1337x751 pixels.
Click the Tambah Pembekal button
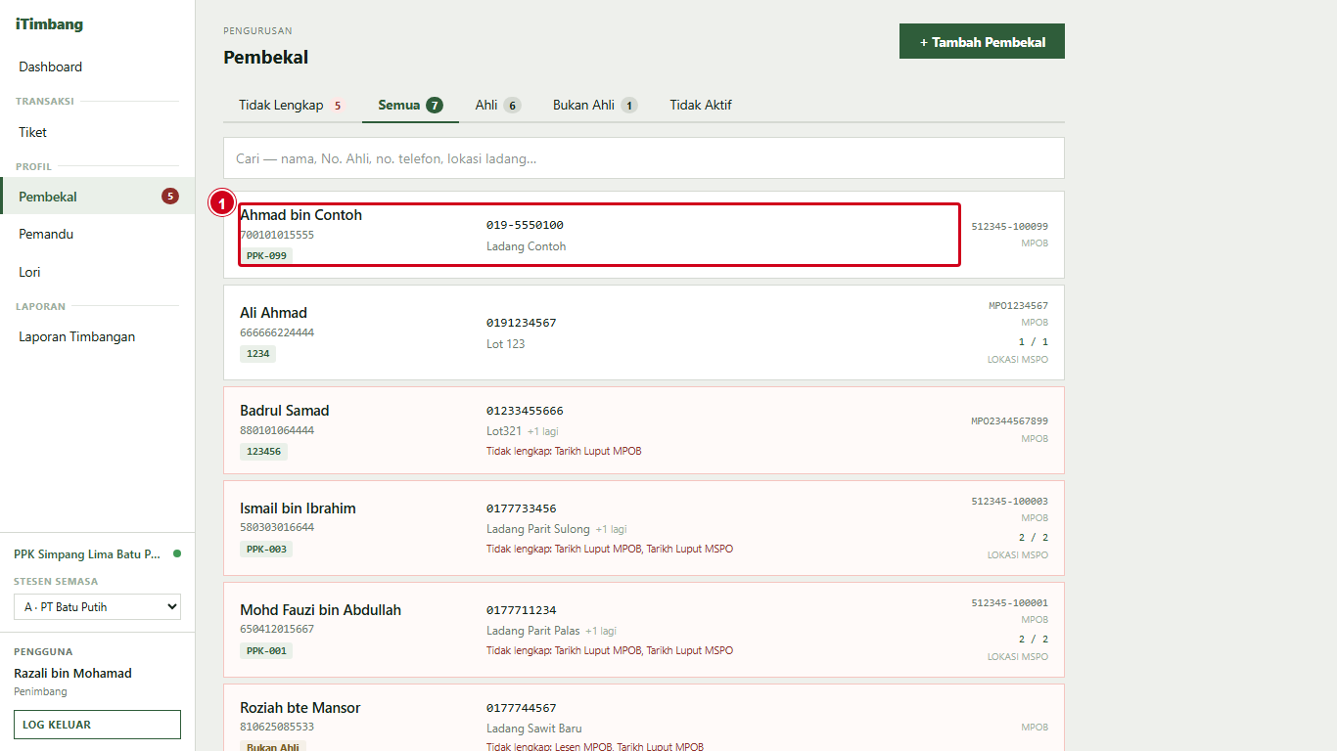pyautogui.click(x=982, y=41)
